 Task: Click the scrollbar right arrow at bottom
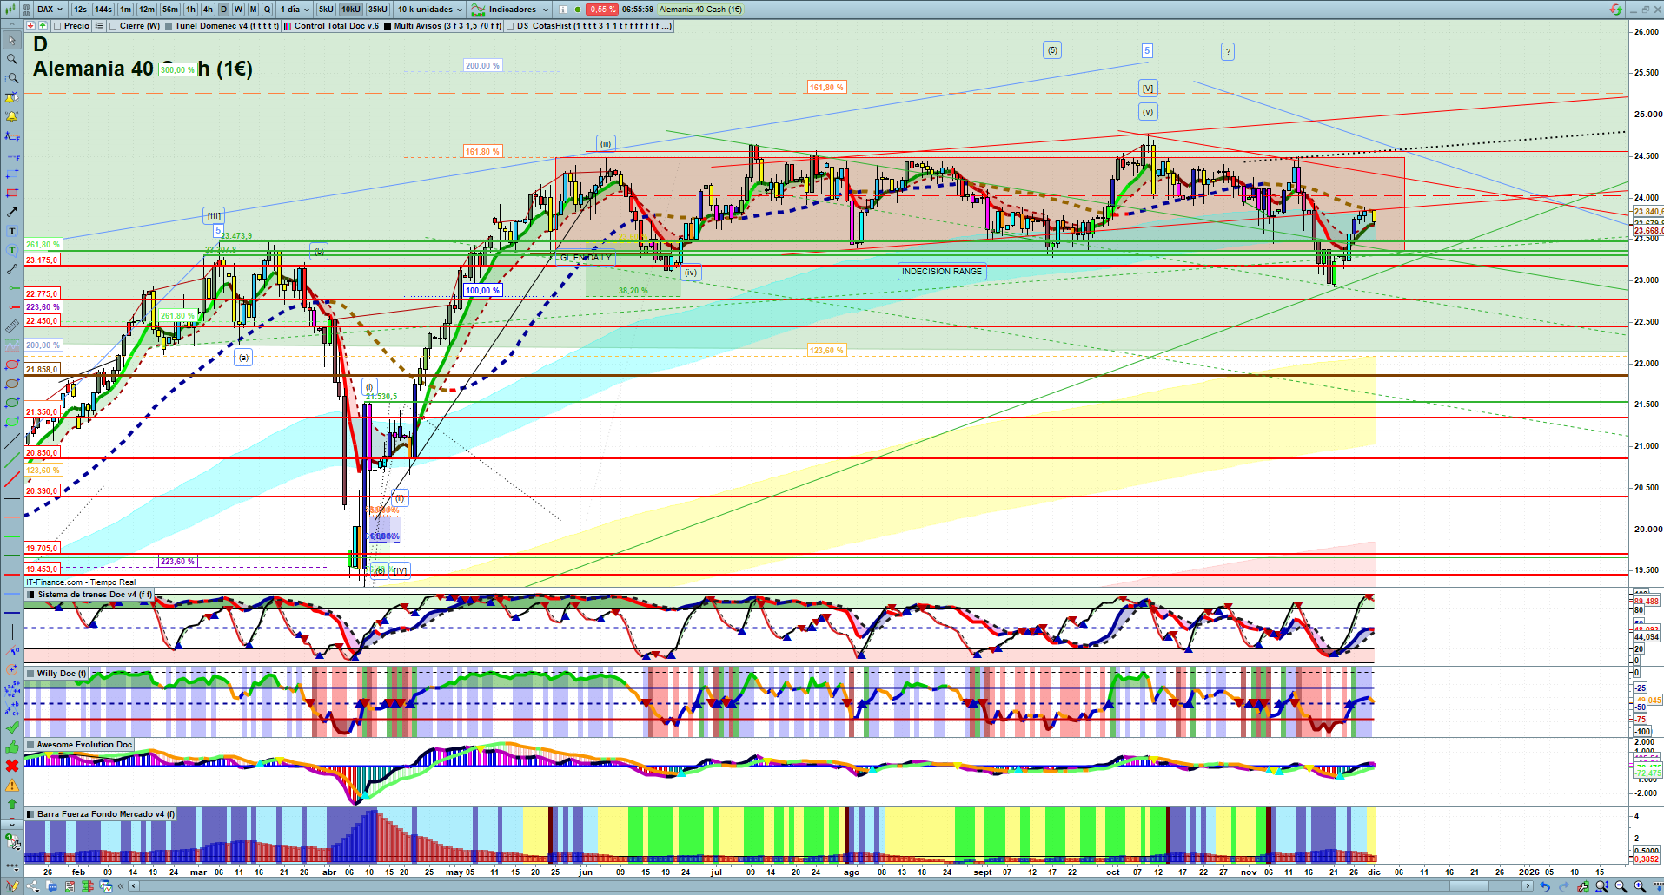click(1529, 886)
